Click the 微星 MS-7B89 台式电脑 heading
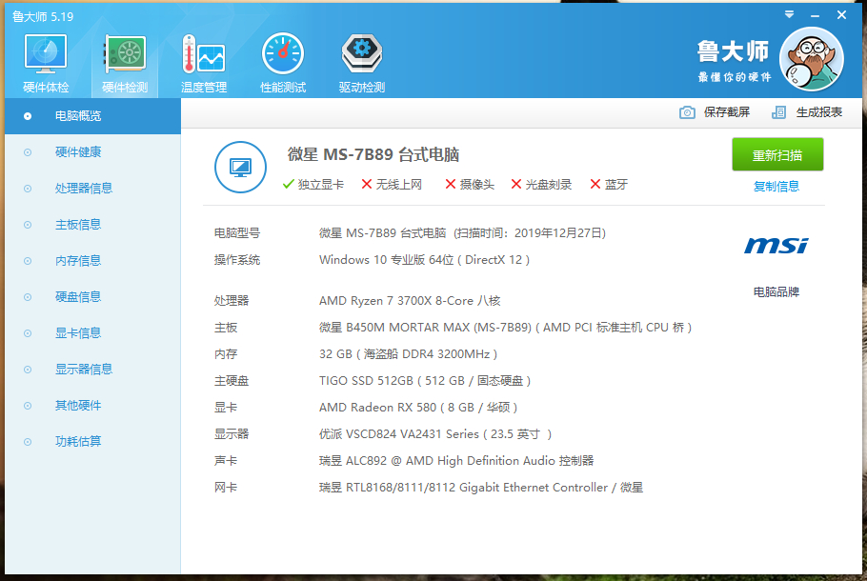 (x=373, y=154)
